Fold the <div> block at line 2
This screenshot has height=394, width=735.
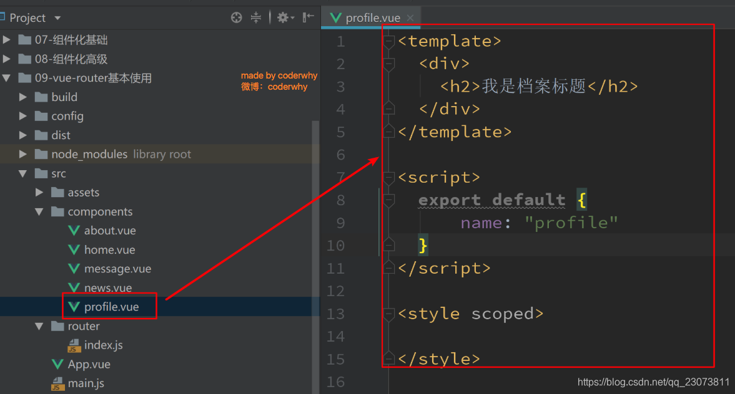[388, 65]
